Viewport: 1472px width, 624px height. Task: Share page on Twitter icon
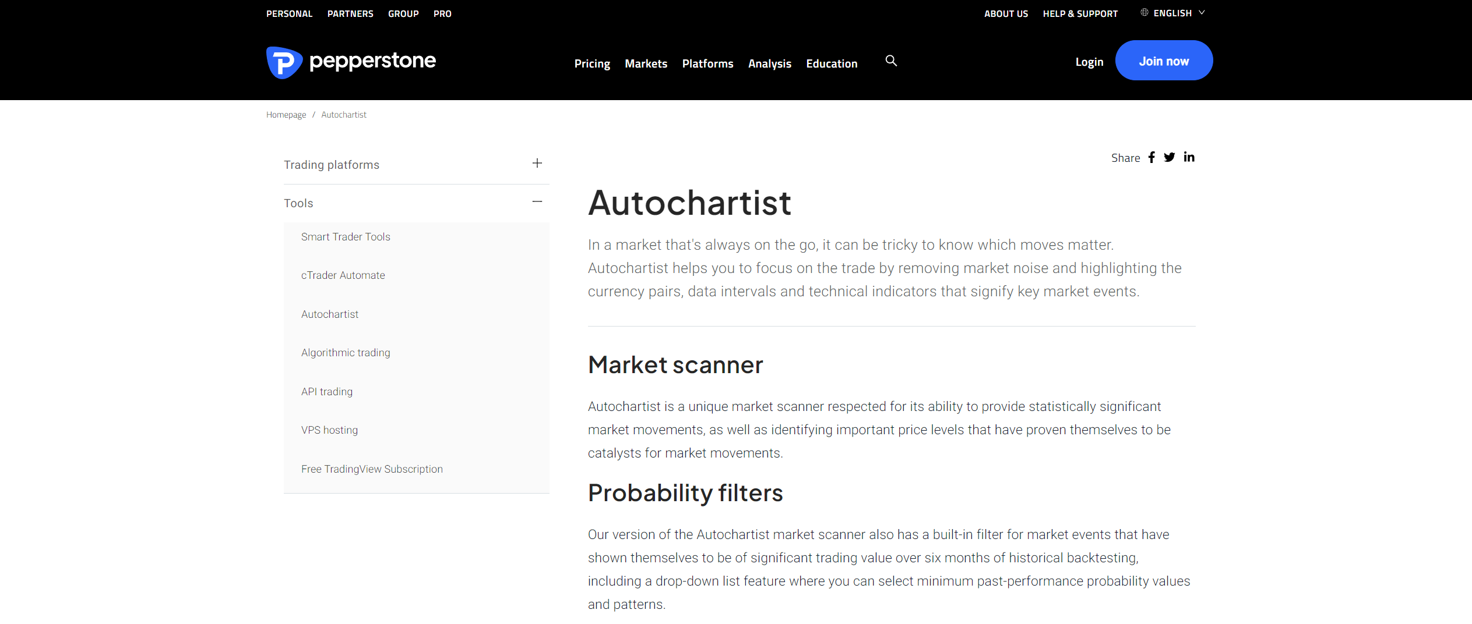[x=1170, y=157]
